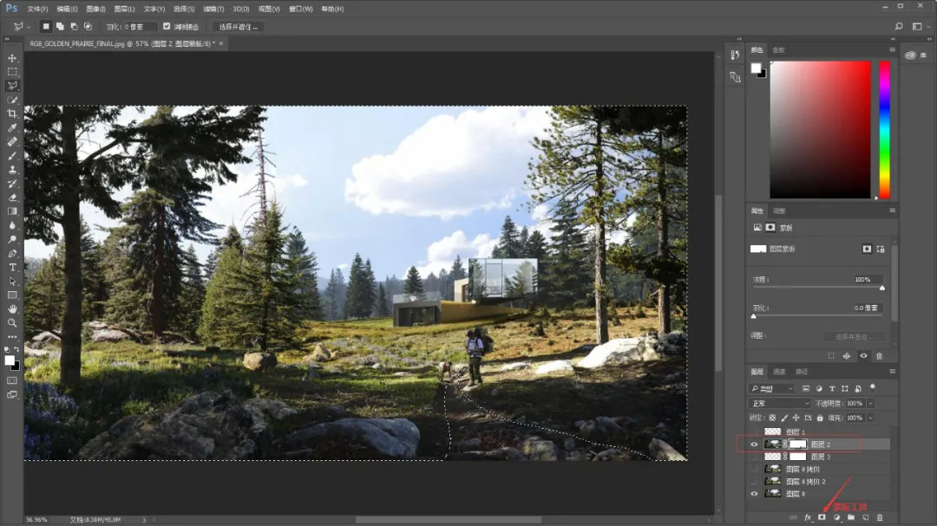Viewport: 937px width, 526px height.
Task: Click the Add layer mask icon
Action: tap(822, 517)
